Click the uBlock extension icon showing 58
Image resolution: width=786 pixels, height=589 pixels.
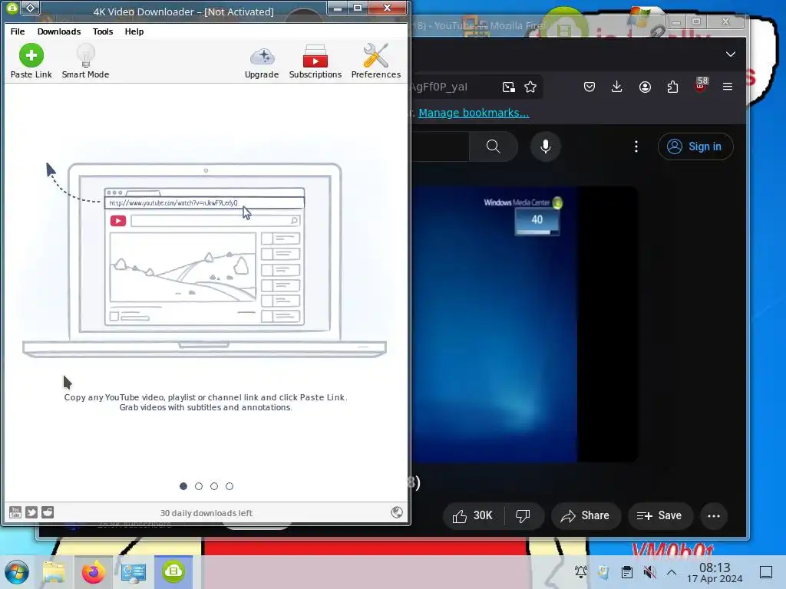pos(701,85)
